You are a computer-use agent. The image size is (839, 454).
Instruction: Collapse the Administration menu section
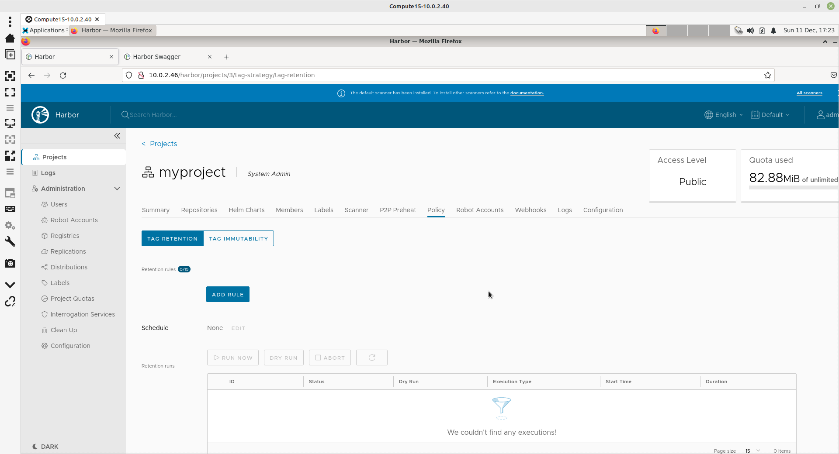[117, 189]
